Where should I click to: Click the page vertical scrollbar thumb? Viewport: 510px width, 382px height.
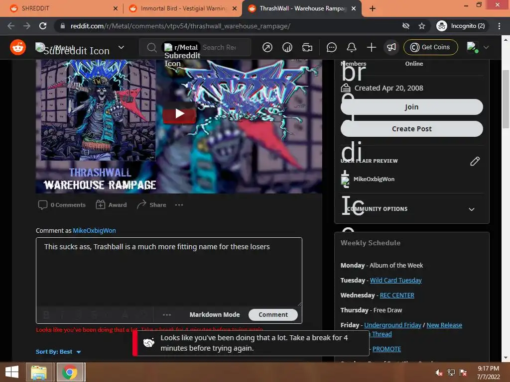[506, 99]
